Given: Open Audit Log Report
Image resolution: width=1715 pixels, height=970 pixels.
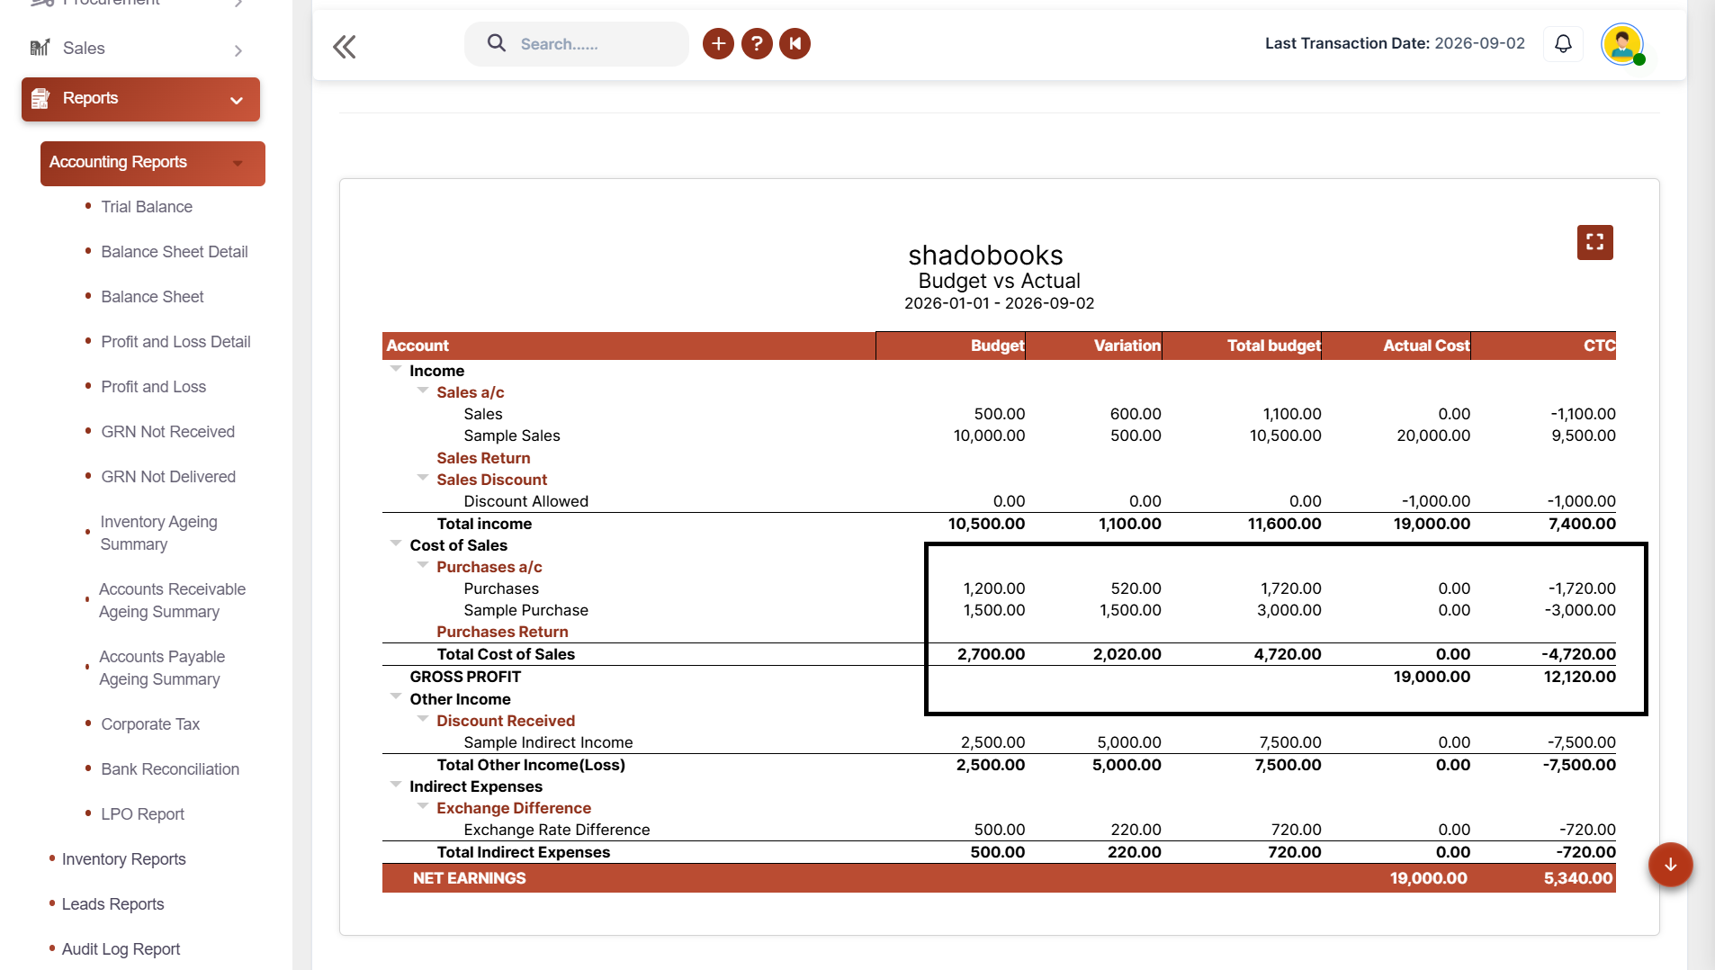Looking at the screenshot, I should point(121,949).
